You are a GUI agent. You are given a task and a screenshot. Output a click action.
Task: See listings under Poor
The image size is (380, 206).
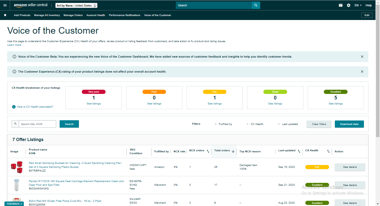click(x=154, y=104)
